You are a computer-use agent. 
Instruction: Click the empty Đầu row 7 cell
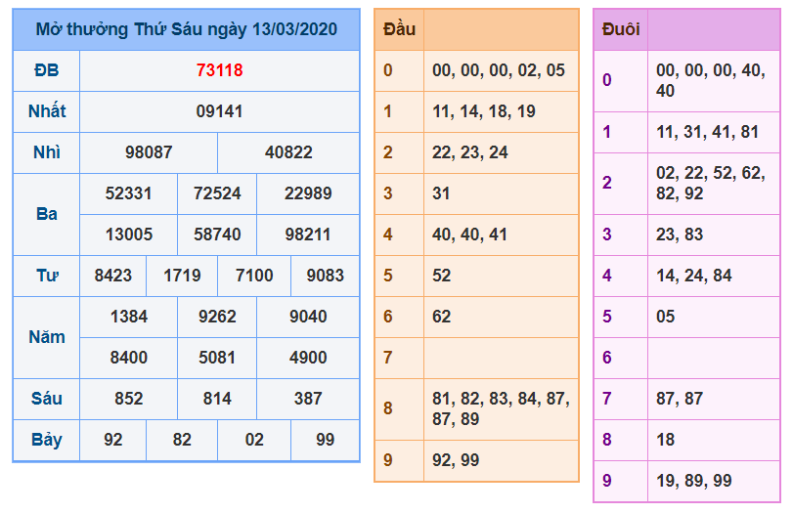tap(500, 358)
